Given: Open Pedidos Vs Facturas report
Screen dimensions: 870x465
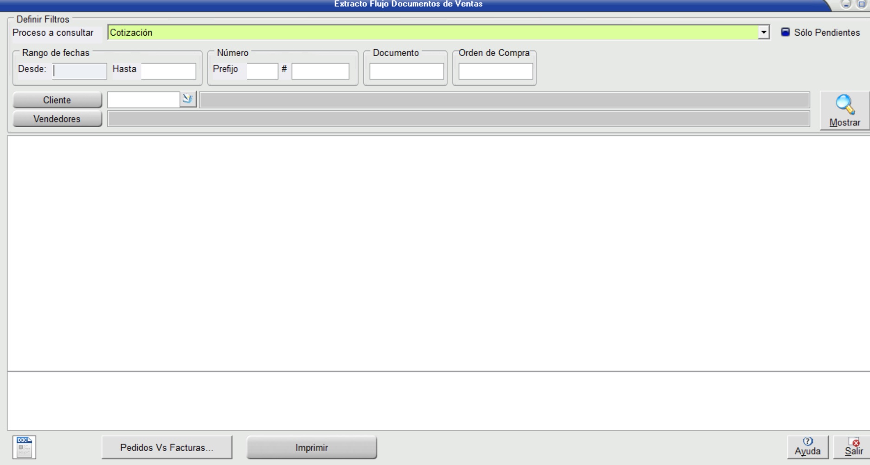Looking at the screenshot, I should coord(167,447).
